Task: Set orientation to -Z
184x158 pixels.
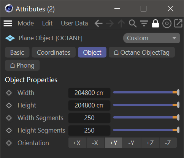Action: click(x=168, y=143)
